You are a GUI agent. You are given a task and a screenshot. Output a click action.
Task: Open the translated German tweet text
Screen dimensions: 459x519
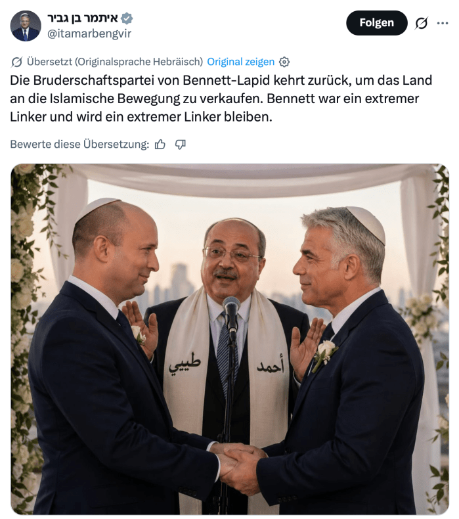(221, 99)
